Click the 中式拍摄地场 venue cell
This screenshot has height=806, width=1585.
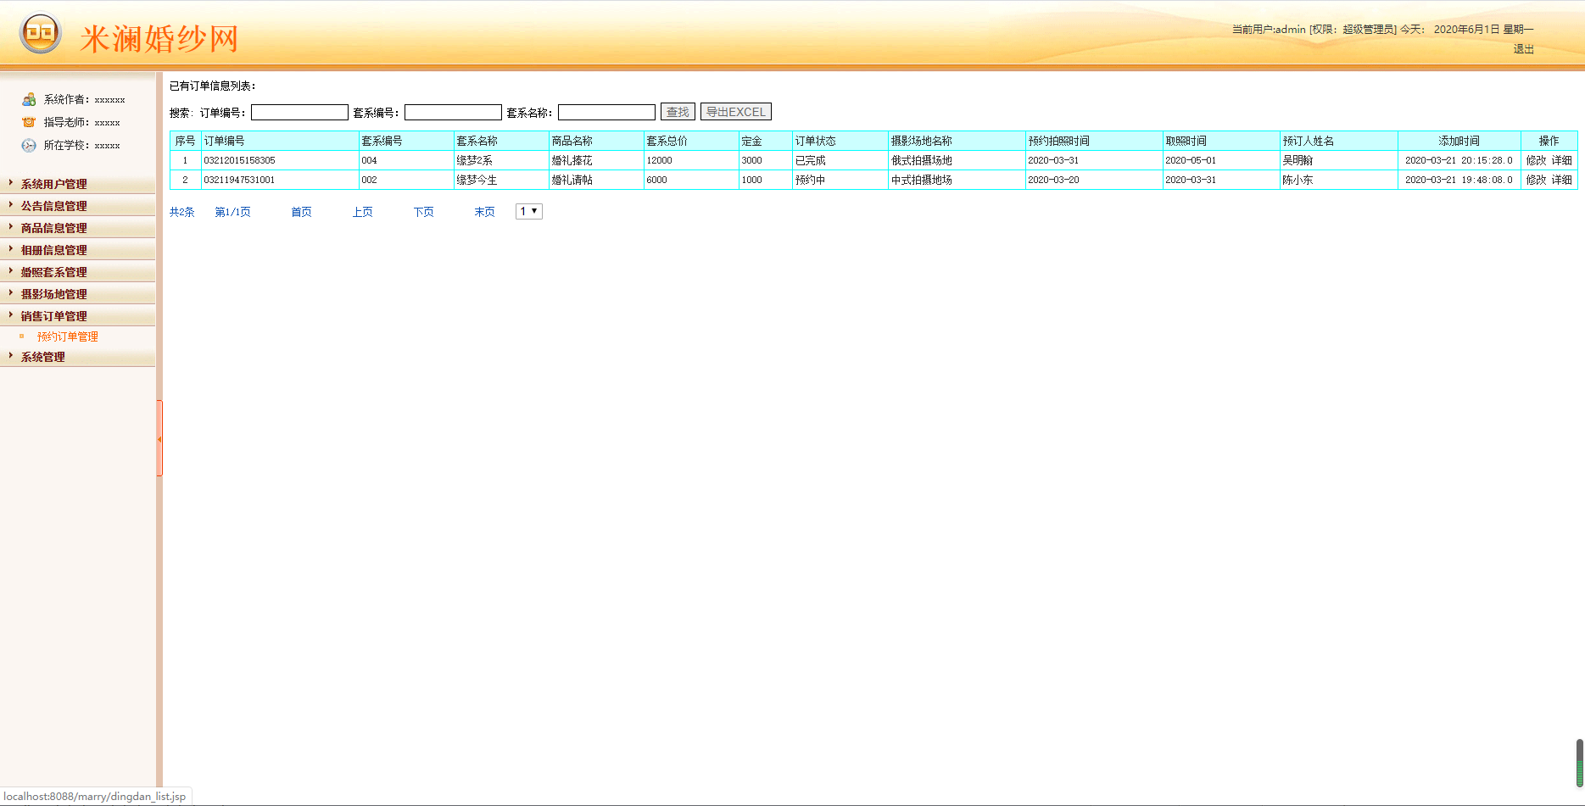coord(957,180)
